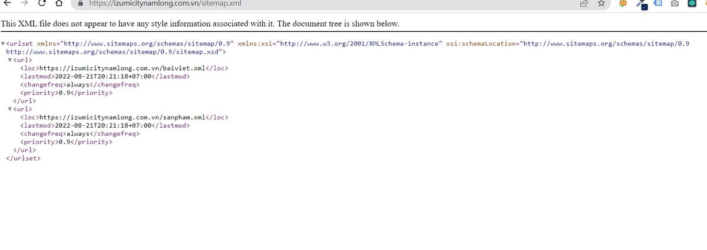707x250 pixels.
Task: Open the eyedropper color picker extension
Action: coord(642,4)
